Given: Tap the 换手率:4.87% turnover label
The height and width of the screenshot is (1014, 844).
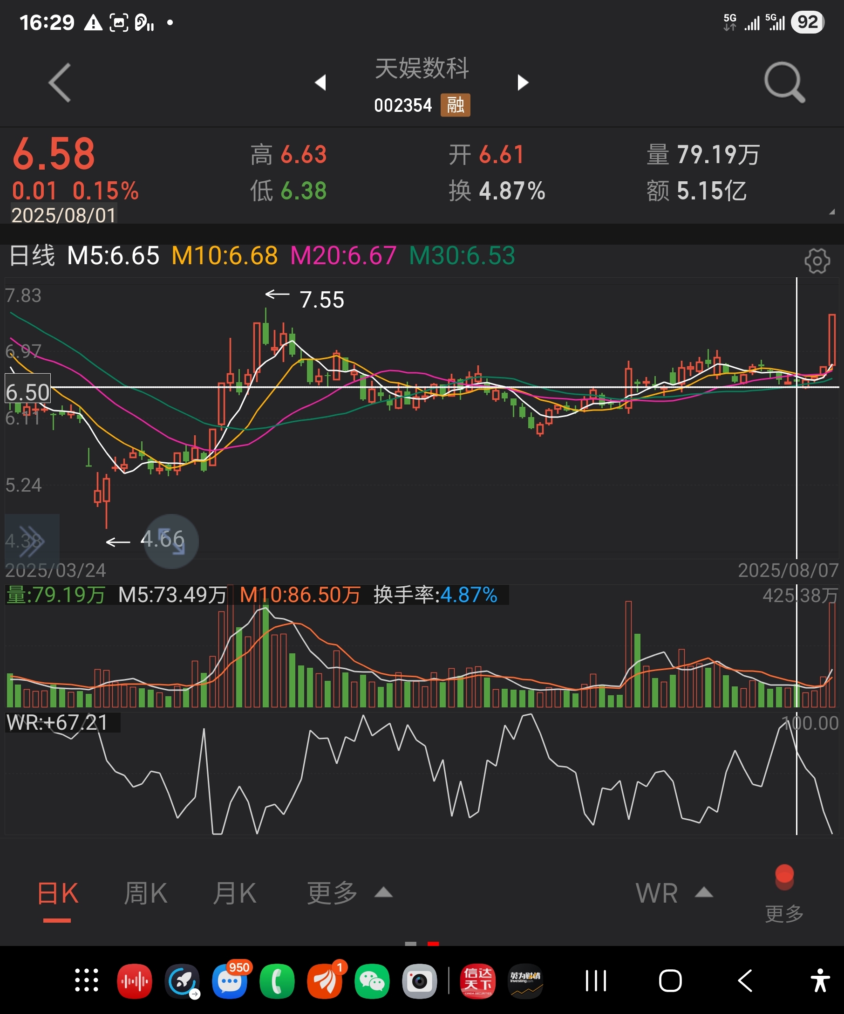Looking at the screenshot, I should coord(435,595).
